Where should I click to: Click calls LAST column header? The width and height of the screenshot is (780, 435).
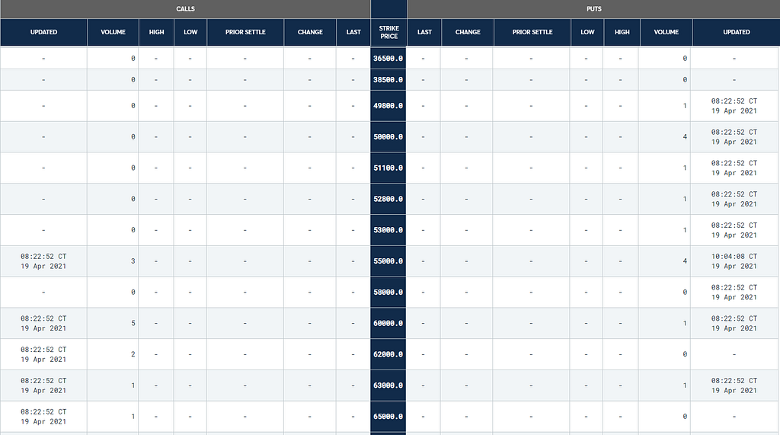coord(353,32)
